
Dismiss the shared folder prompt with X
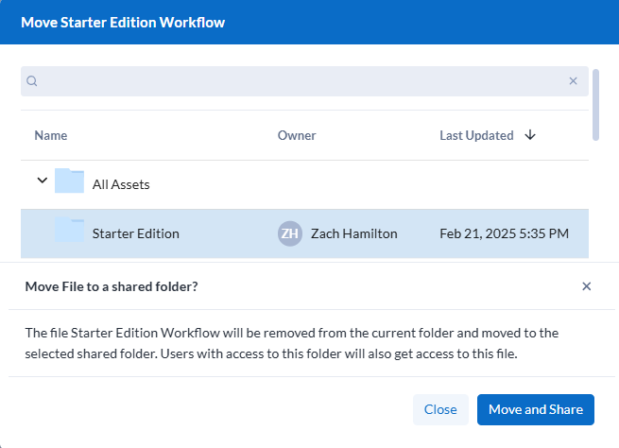coord(586,286)
